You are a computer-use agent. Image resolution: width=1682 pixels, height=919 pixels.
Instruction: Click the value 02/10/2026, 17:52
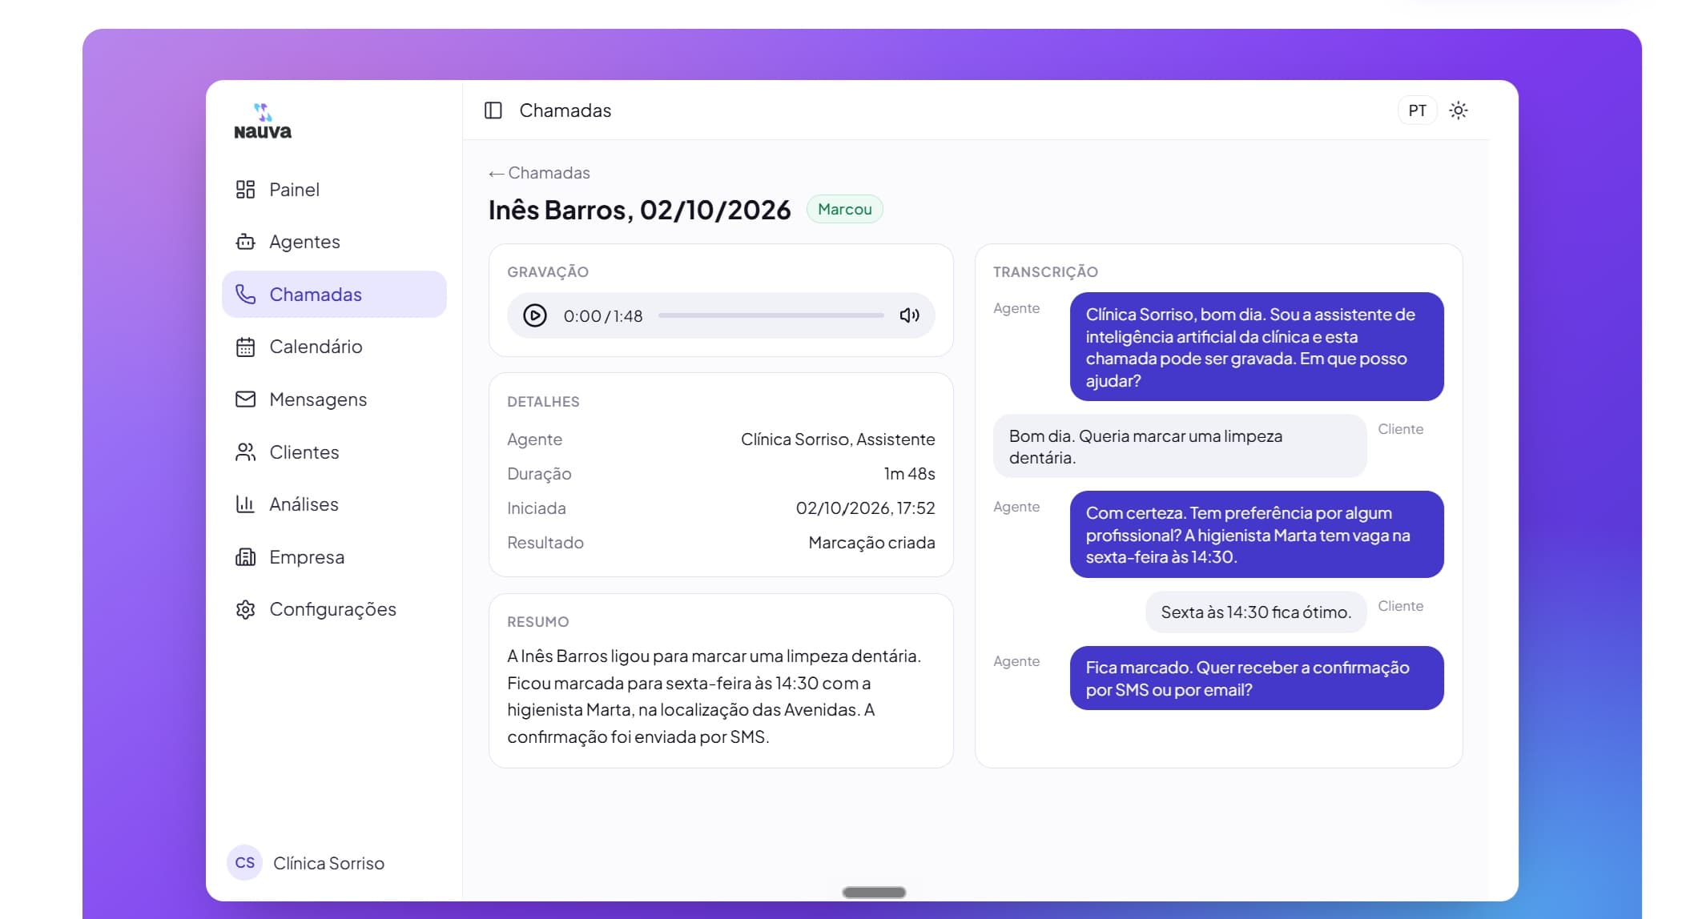865,508
